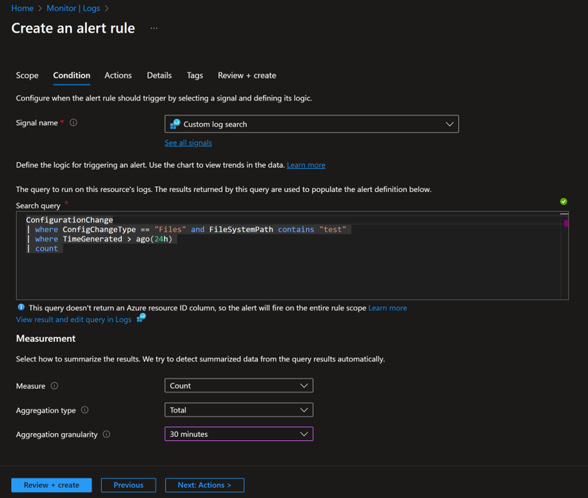Open the Home breadcrumb link
Screen dimensions: 588x498
click(x=22, y=8)
